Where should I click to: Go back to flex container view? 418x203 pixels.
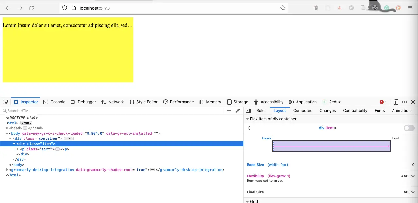249,128
